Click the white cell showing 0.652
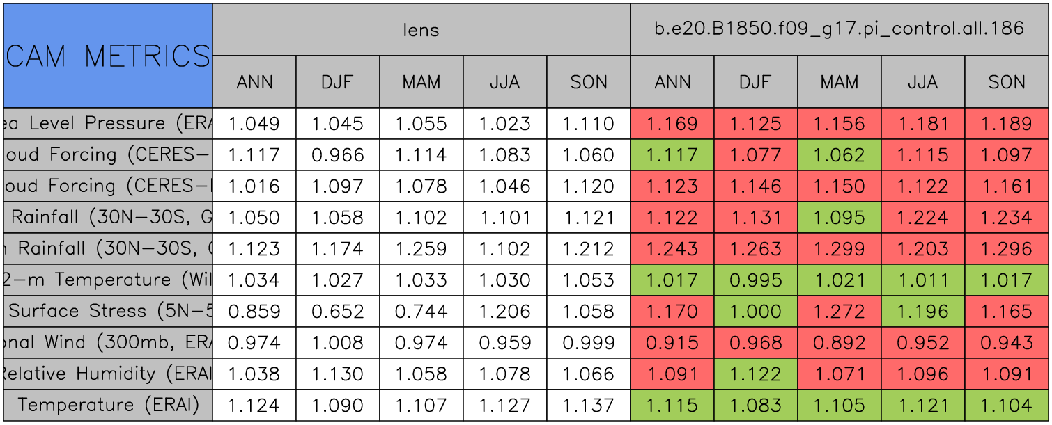This screenshot has width=1052, height=425. [x=337, y=311]
